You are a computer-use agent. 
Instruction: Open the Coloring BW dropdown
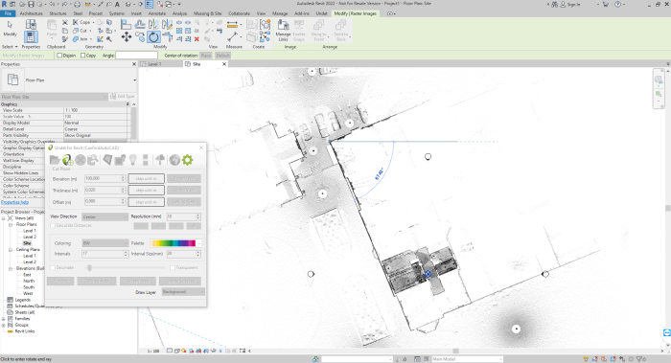coord(104,243)
